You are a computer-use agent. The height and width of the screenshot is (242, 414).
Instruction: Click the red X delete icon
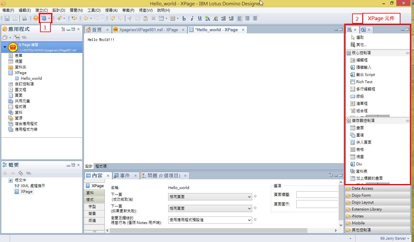[153, 19]
